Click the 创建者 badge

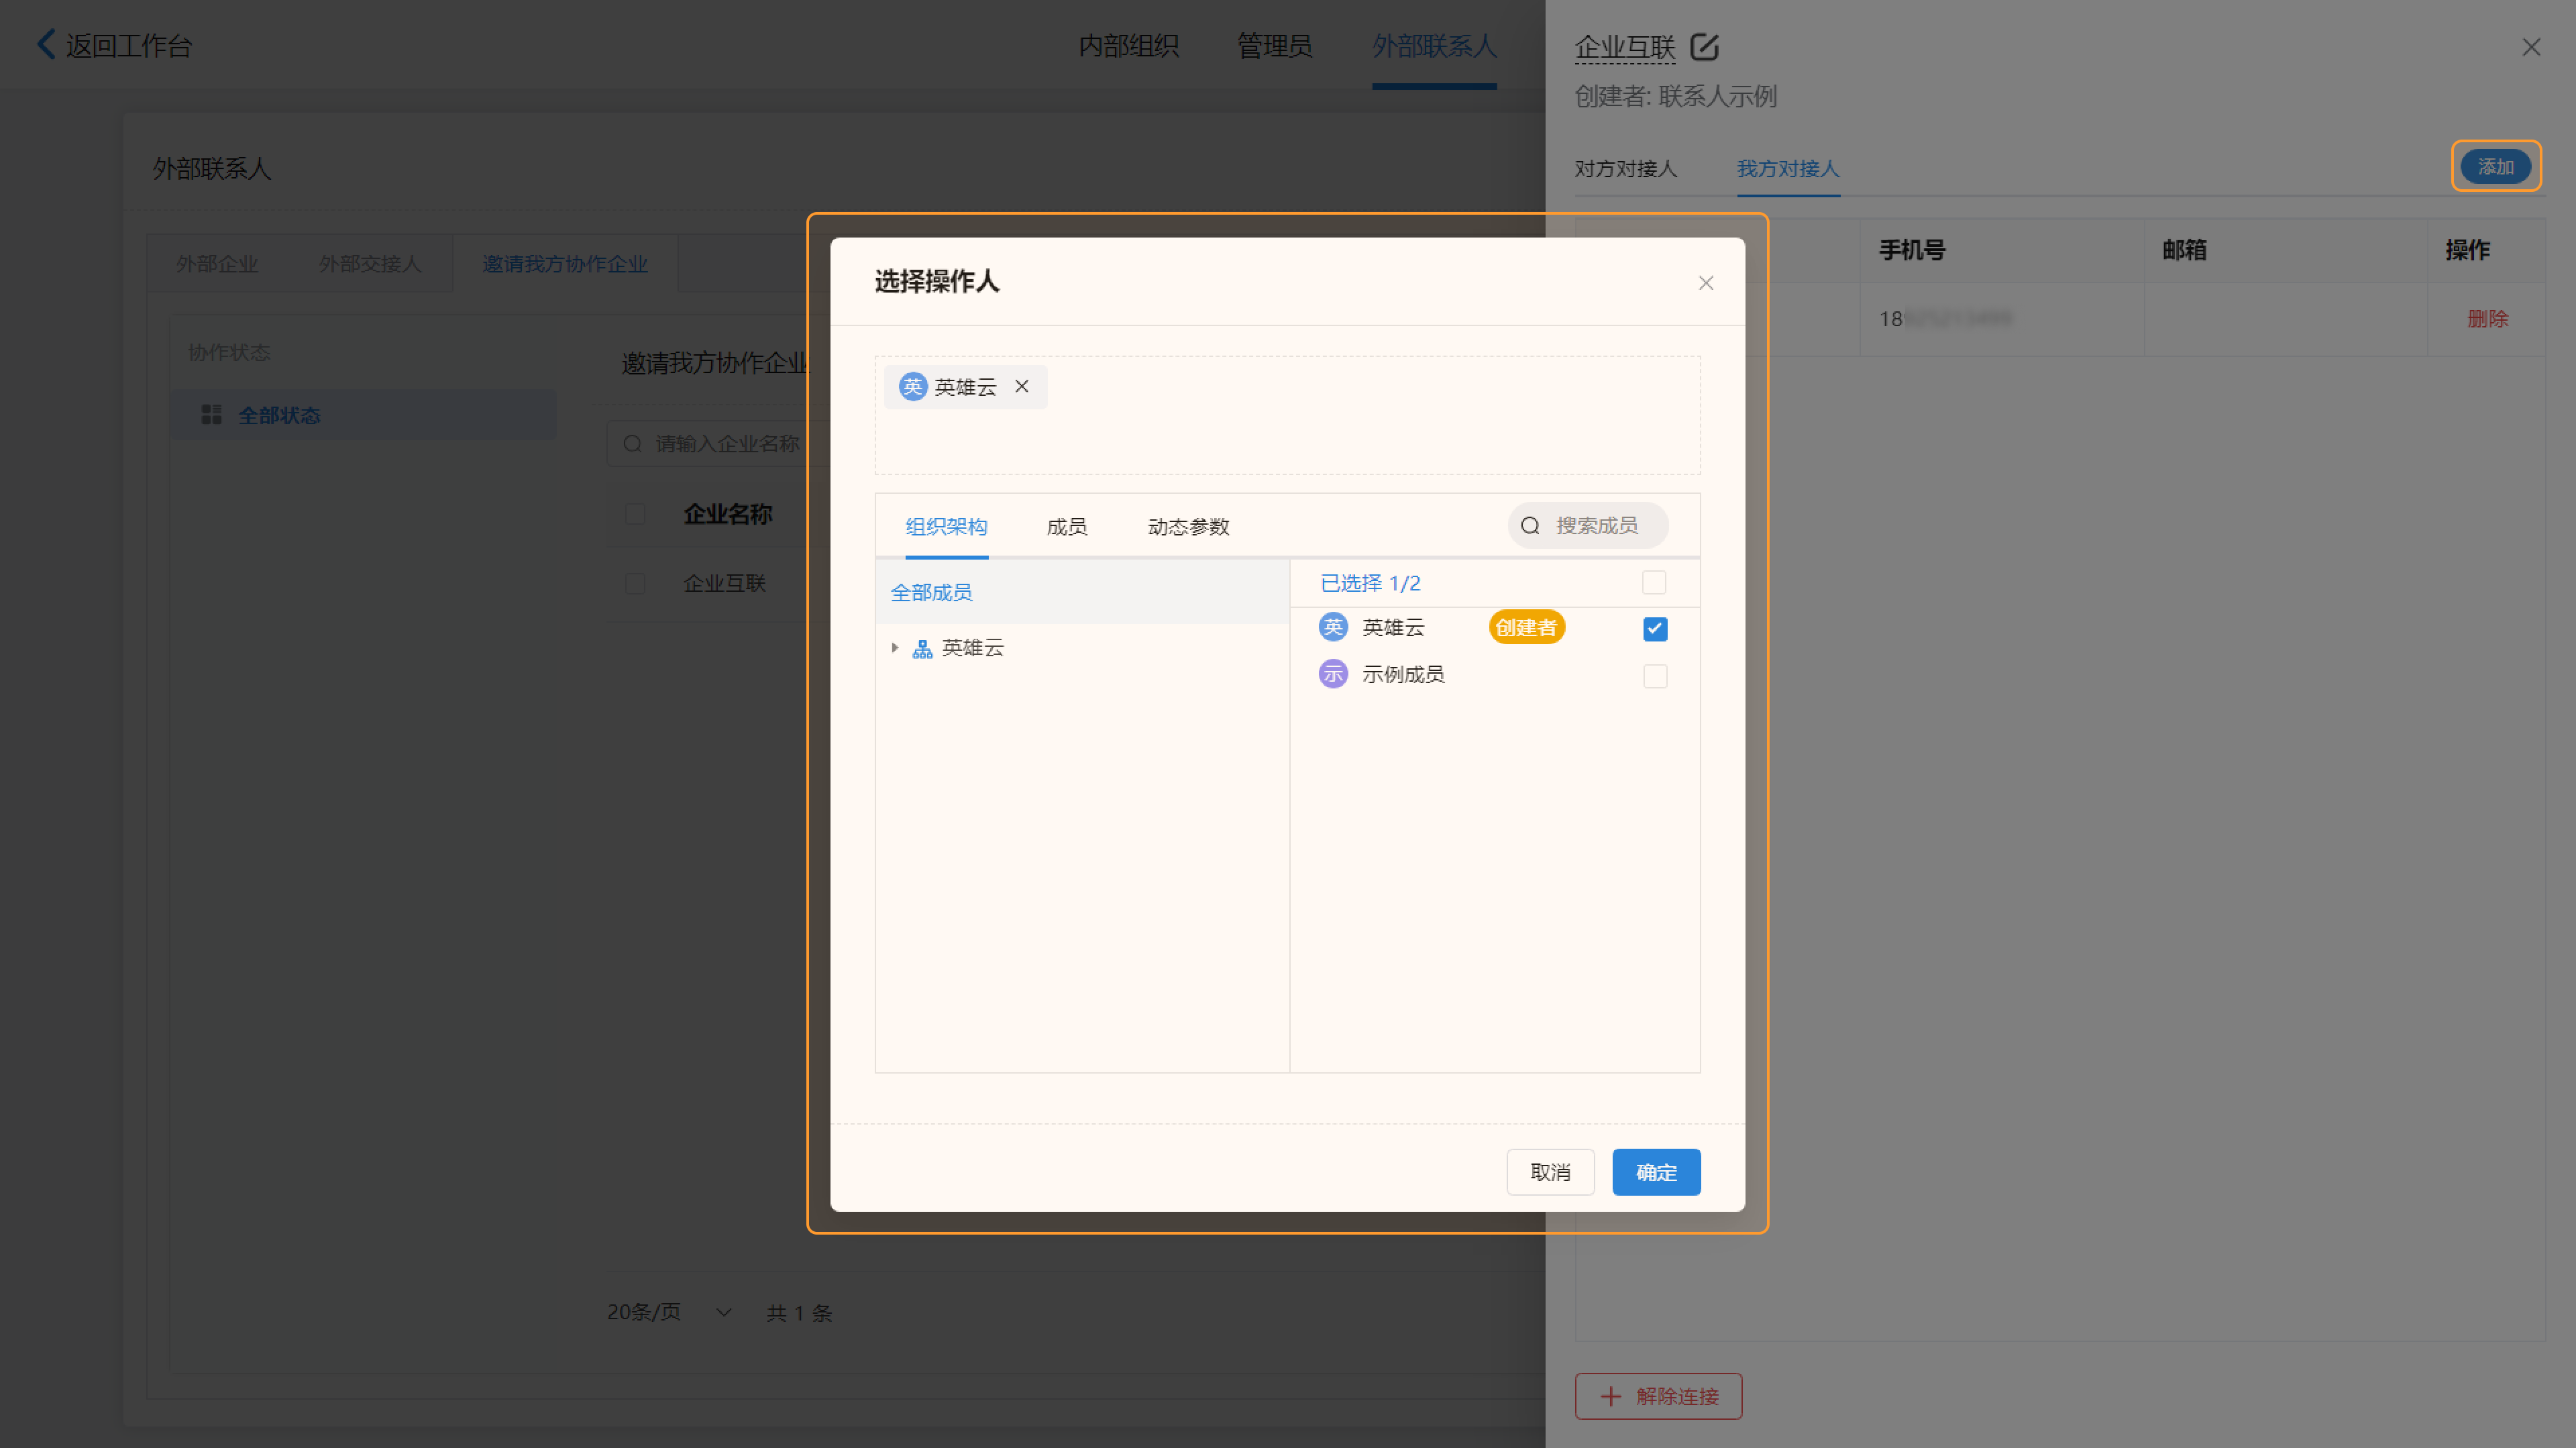point(1526,627)
